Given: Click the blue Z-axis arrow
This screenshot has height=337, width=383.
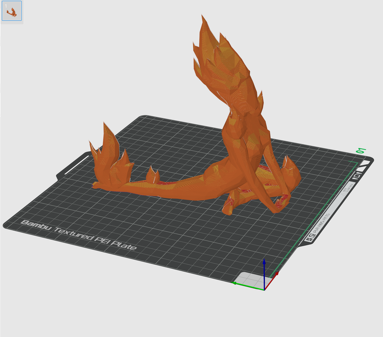Looking at the screenshot, I should (264, 264).
